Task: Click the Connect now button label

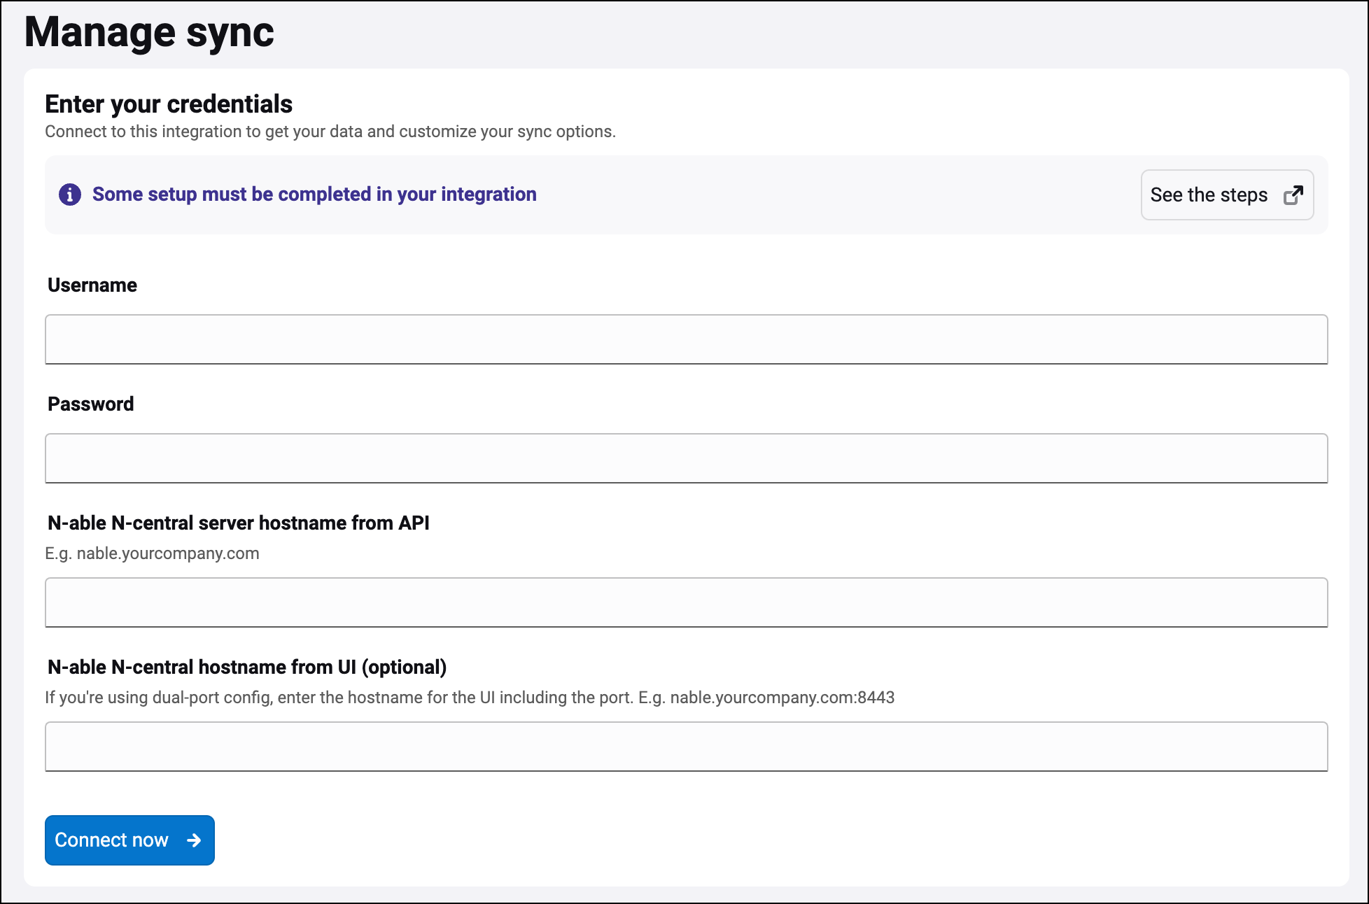Action: [111, 840]
